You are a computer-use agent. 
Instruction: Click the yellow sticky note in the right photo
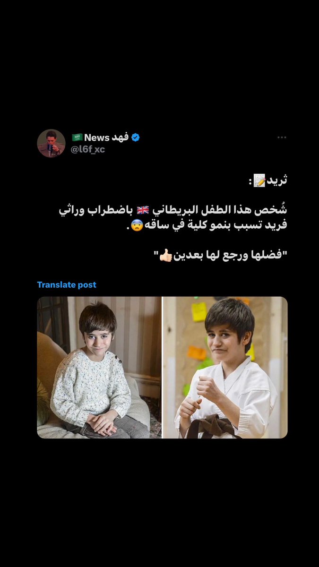[x=199, y=312]
